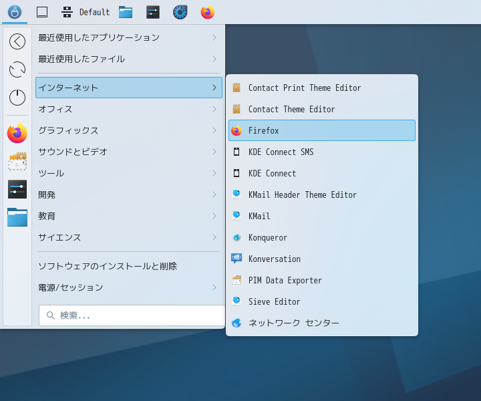Open the file manager from the top panel
This screenshot has height=401, width=481.
(x=126, y=12)
